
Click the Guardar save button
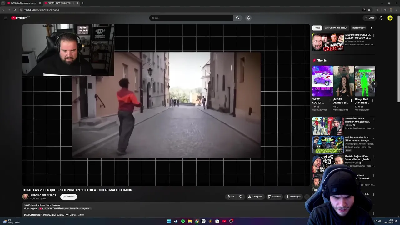click(274, 197)
